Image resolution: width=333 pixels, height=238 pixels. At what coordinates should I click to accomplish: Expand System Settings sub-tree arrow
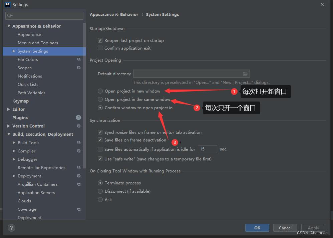(14, 51)
